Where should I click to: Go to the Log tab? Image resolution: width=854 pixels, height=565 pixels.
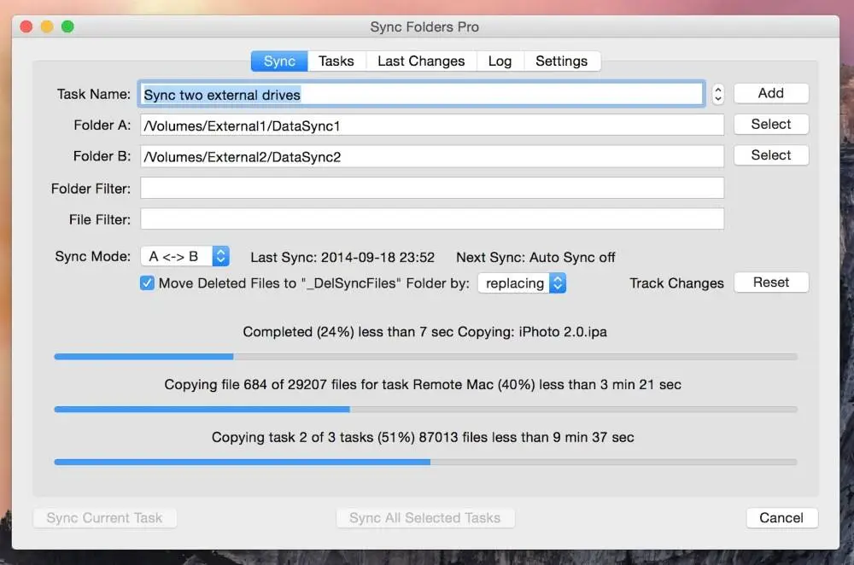[x=500, y=61]
